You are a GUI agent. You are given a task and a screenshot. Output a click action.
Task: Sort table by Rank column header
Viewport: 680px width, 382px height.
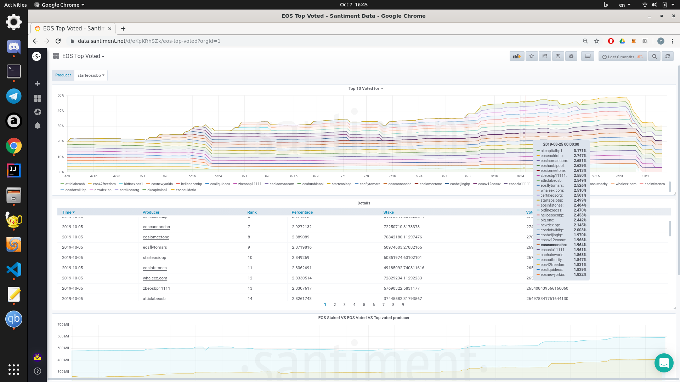[252, 212]
